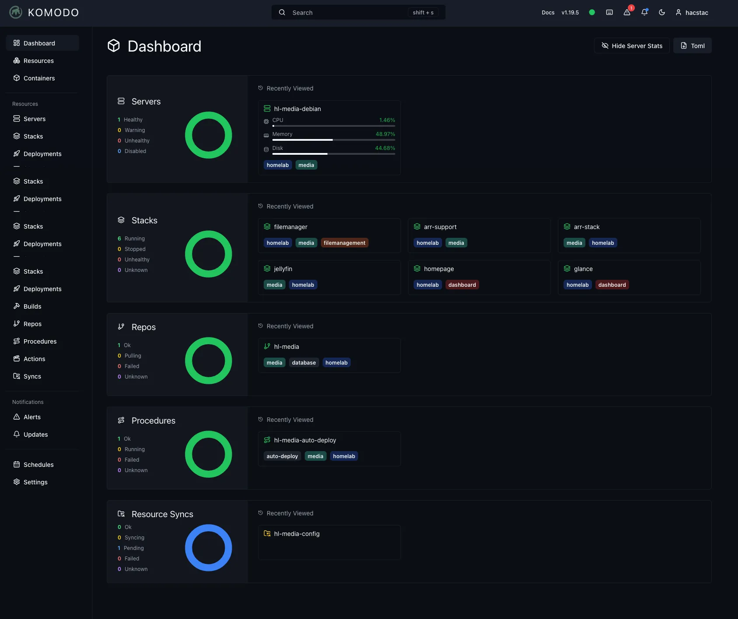Open Syncs in the sidebar
738x619 pixels.
click(x=32, y=376)
